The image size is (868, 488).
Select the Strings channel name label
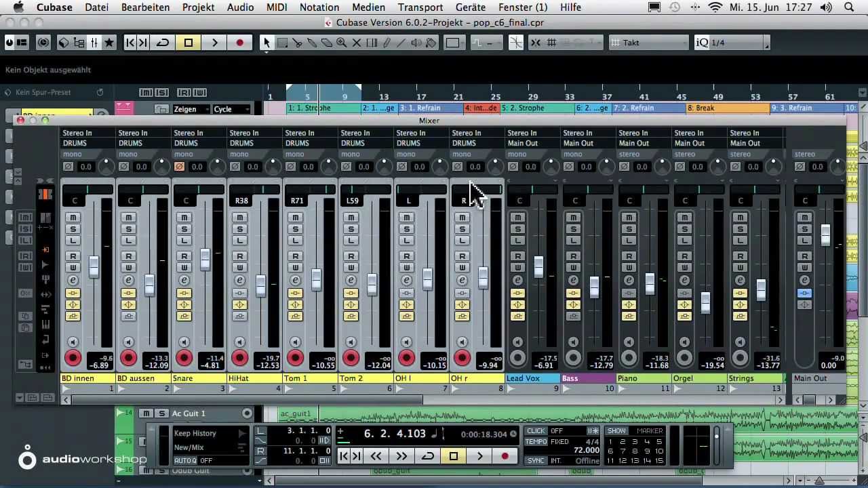click(x=755, y=378)
